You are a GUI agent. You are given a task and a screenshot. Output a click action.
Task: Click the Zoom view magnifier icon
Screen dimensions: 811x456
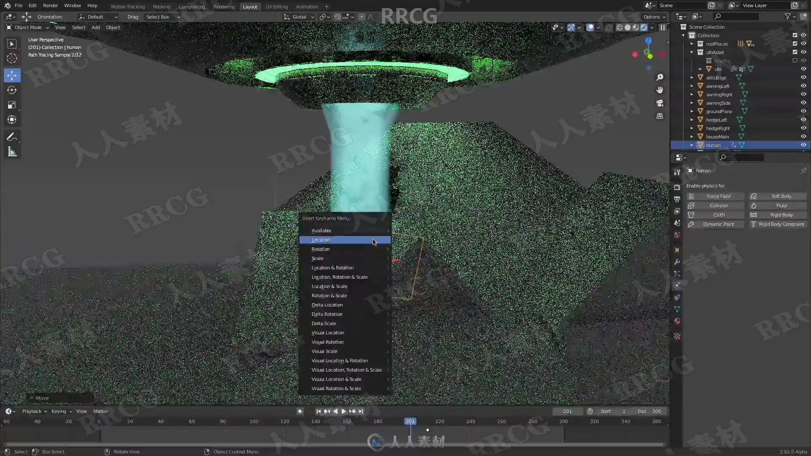point(660,77)
